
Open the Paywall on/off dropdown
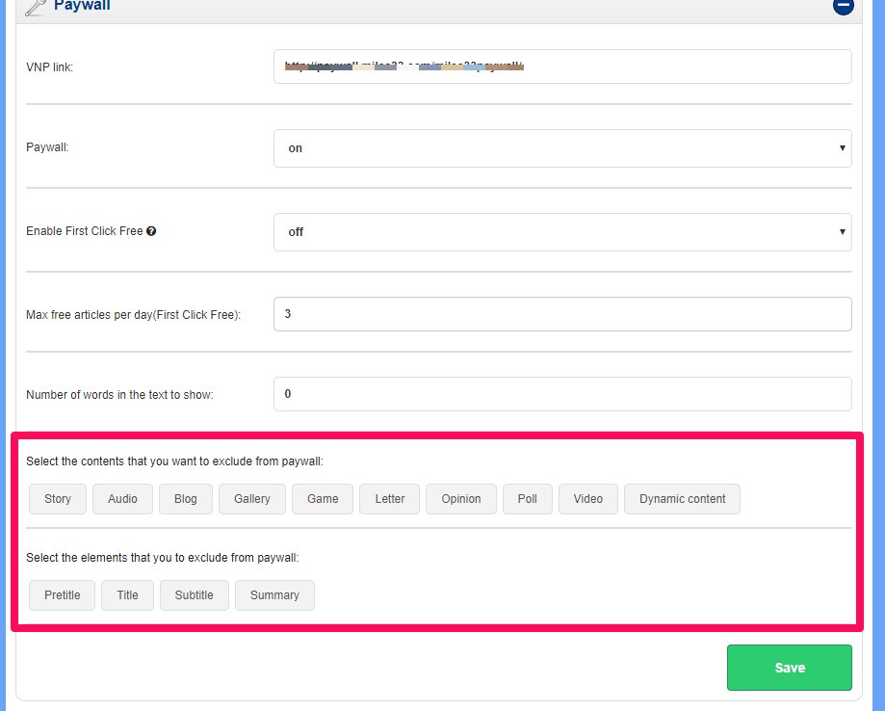(x=562, y=148)
